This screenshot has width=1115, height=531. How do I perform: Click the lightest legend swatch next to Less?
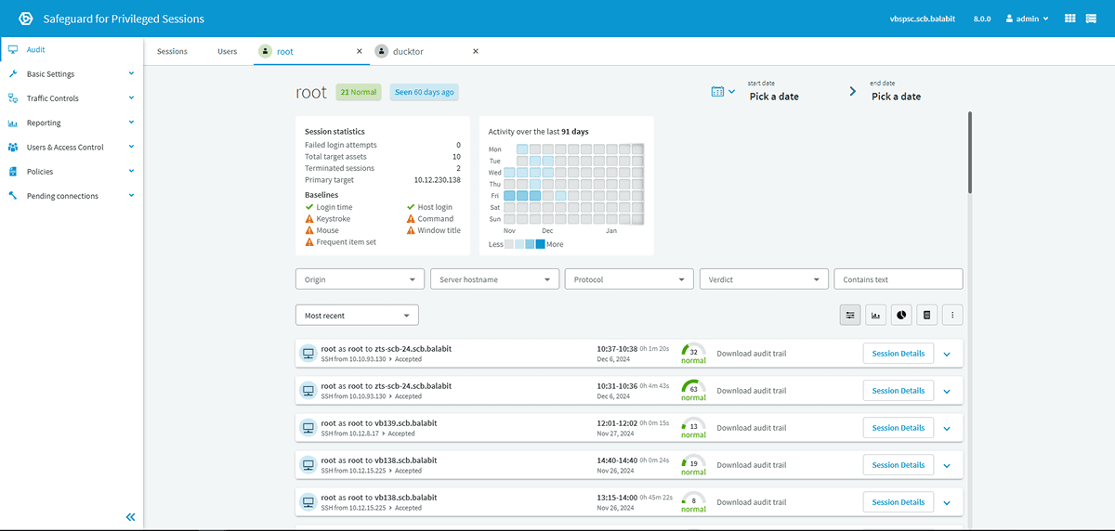pyautogui.click(x=509, y=244)
